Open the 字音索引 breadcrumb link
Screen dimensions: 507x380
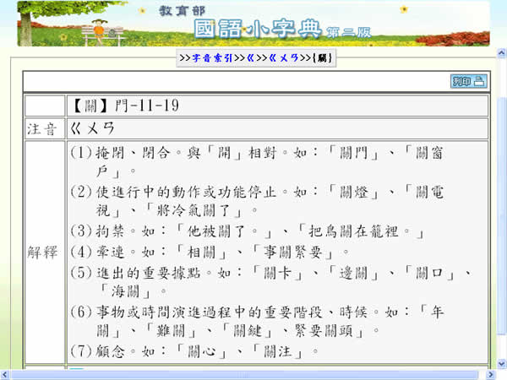pos(212,58)
